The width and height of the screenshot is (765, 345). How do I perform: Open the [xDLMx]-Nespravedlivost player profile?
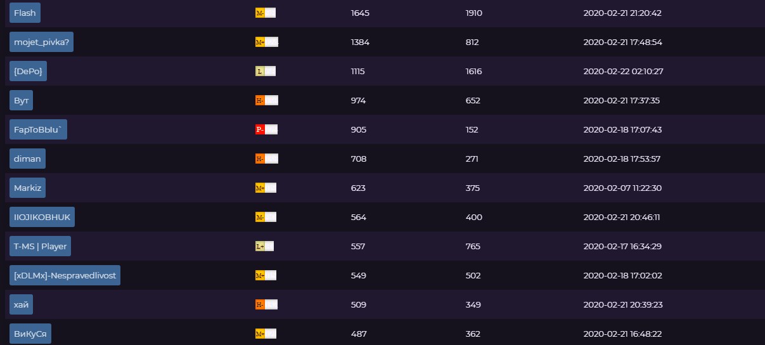tap(64, 275)
